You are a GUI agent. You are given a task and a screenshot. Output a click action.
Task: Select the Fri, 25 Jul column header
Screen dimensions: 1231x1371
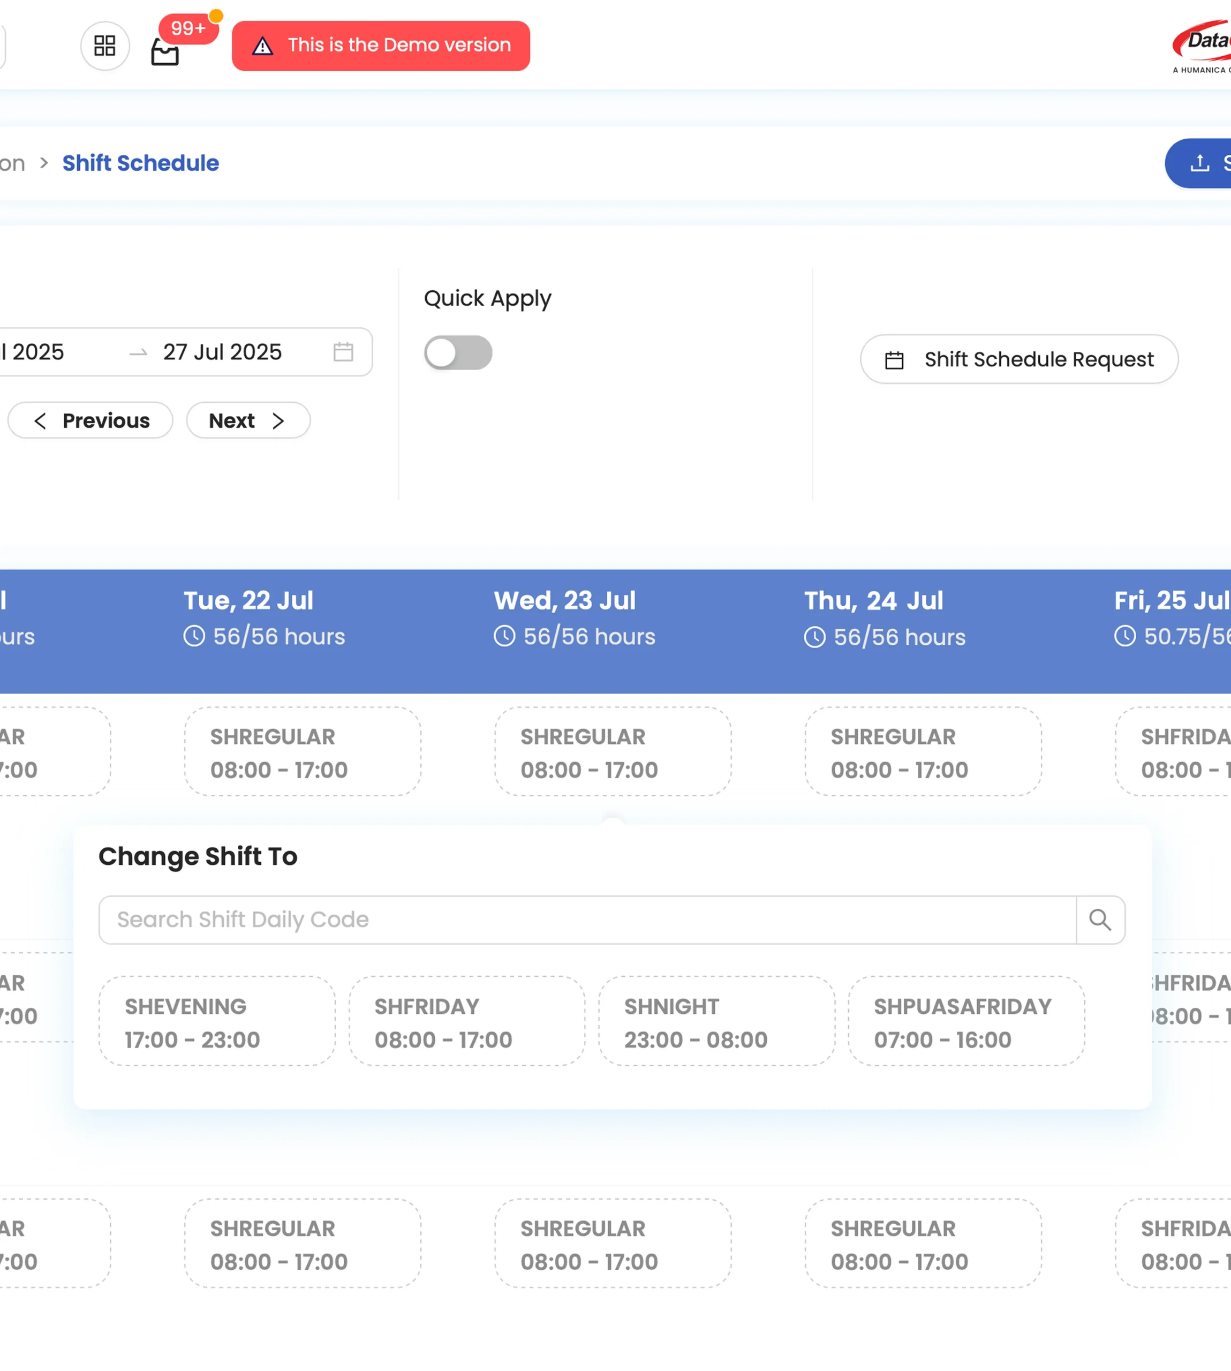(x=1172, y=600)
